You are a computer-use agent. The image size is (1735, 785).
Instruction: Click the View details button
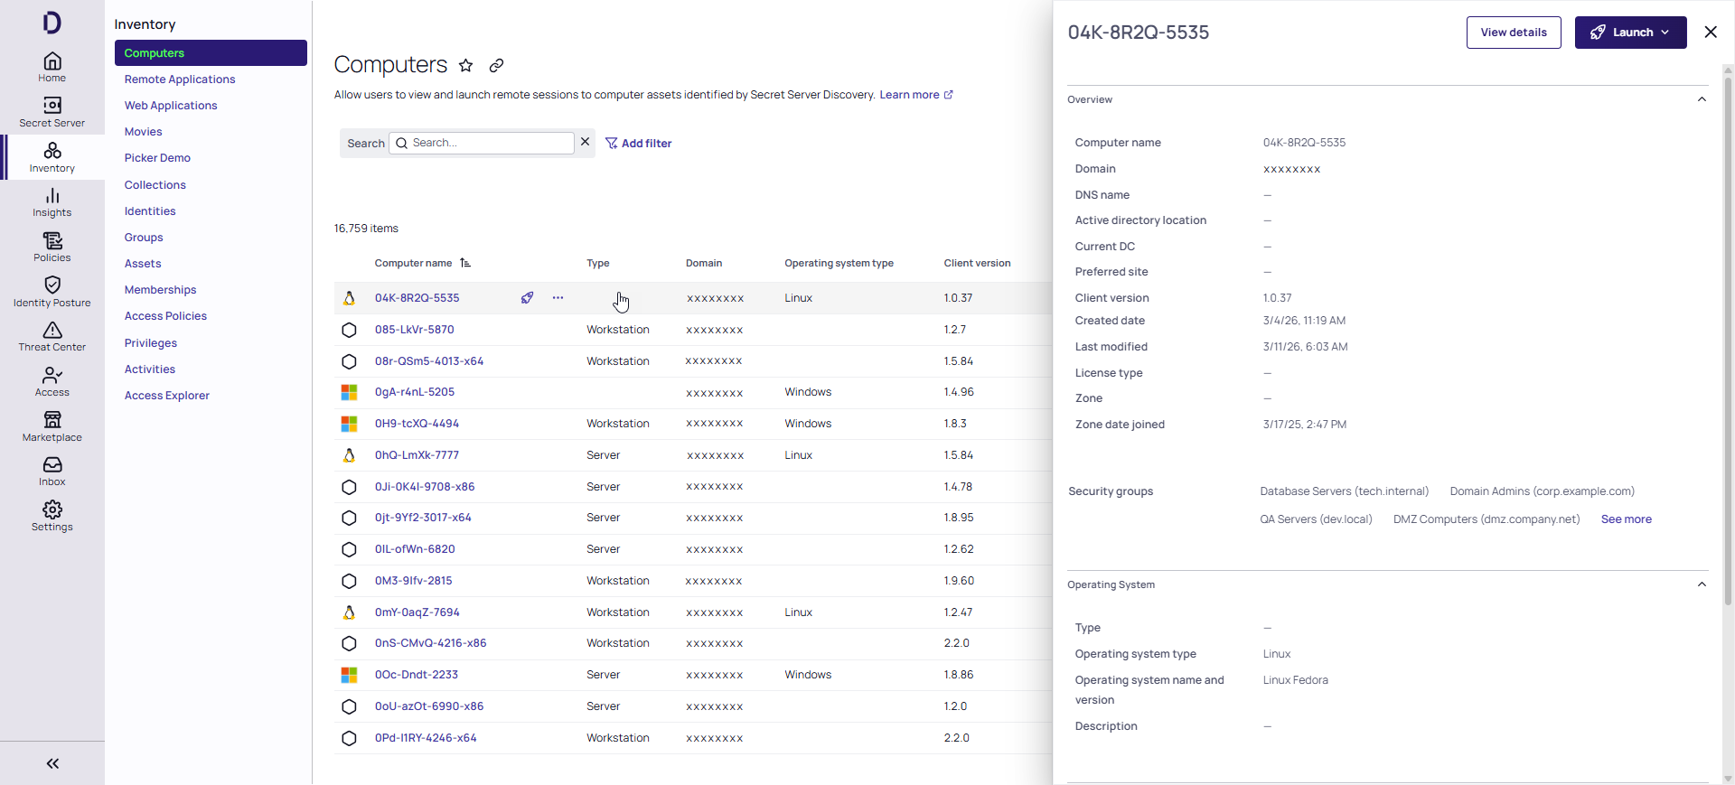coord(1513,33)
